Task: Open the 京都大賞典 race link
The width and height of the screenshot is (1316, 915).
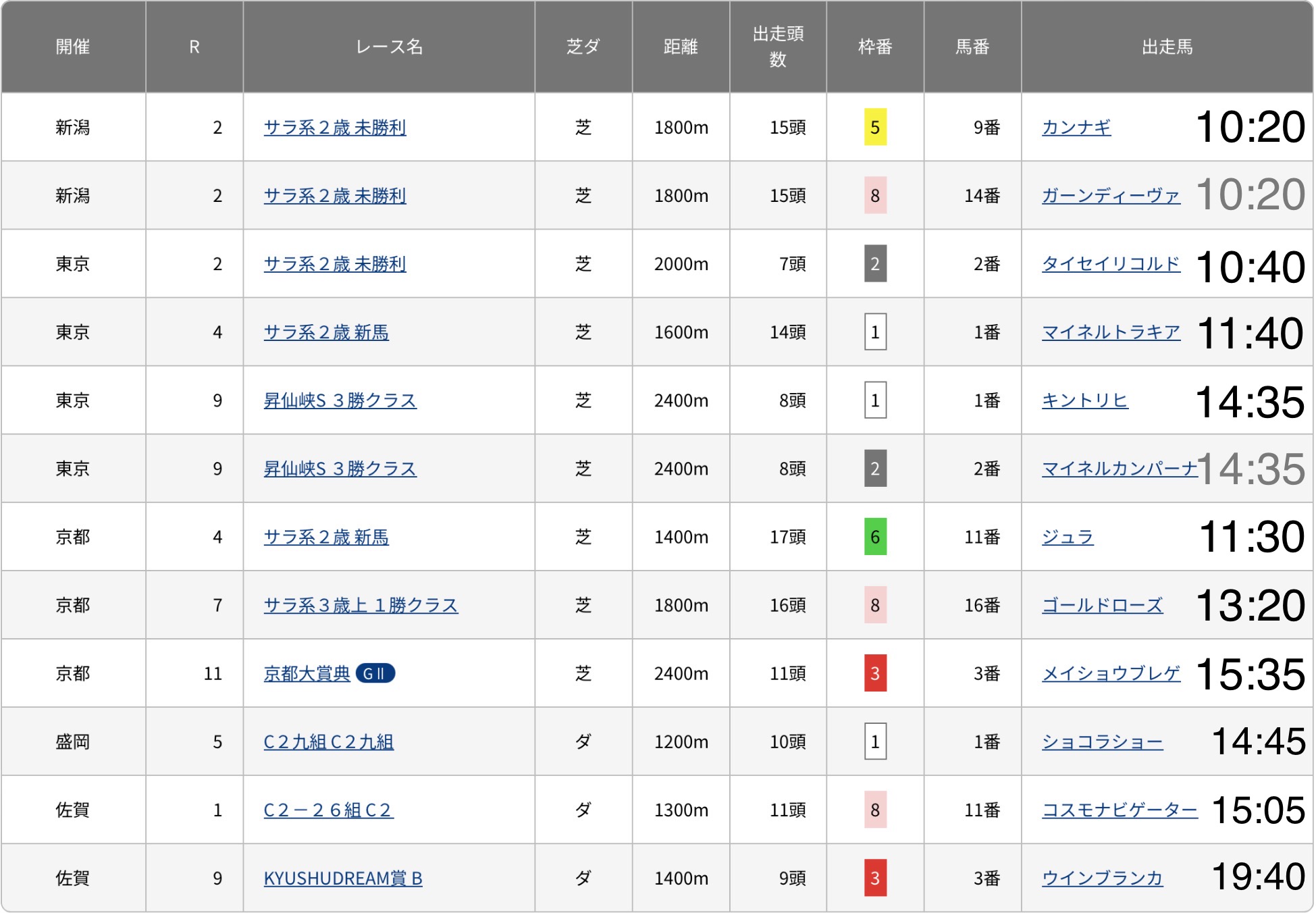Action: [307, 673]
